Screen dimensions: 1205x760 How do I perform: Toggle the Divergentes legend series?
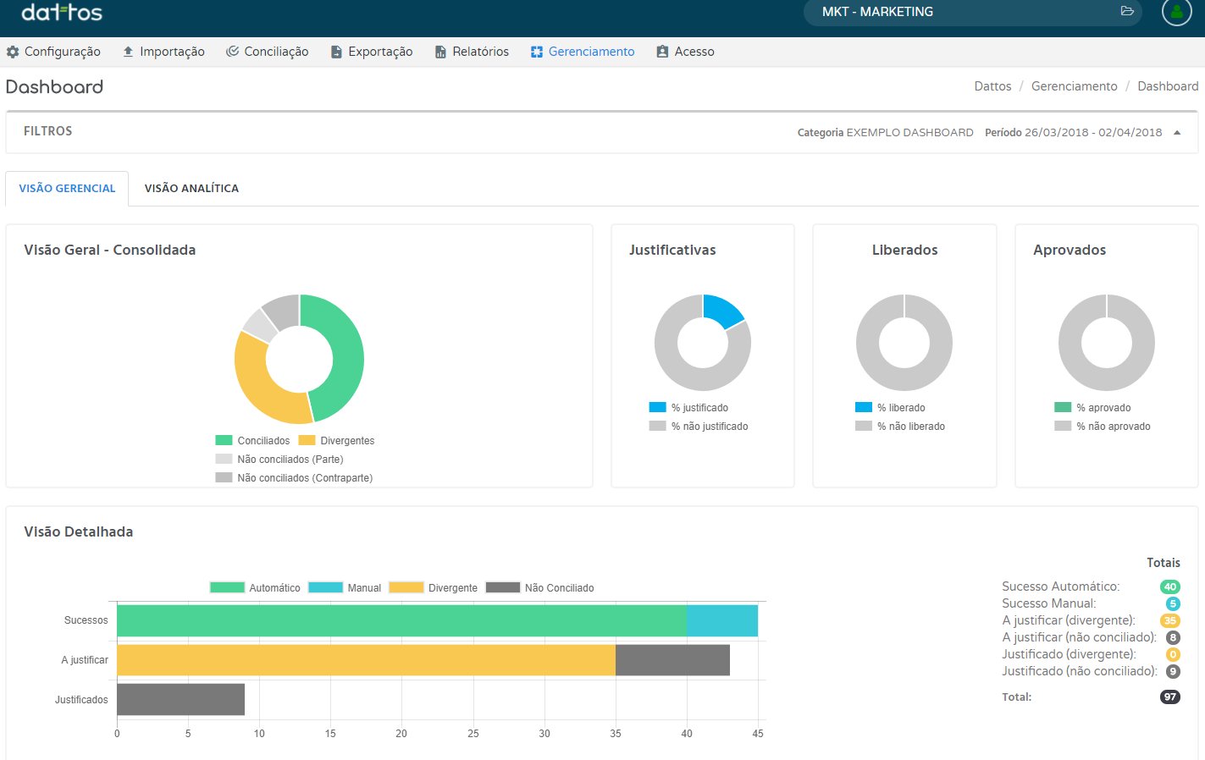[336, 440]
